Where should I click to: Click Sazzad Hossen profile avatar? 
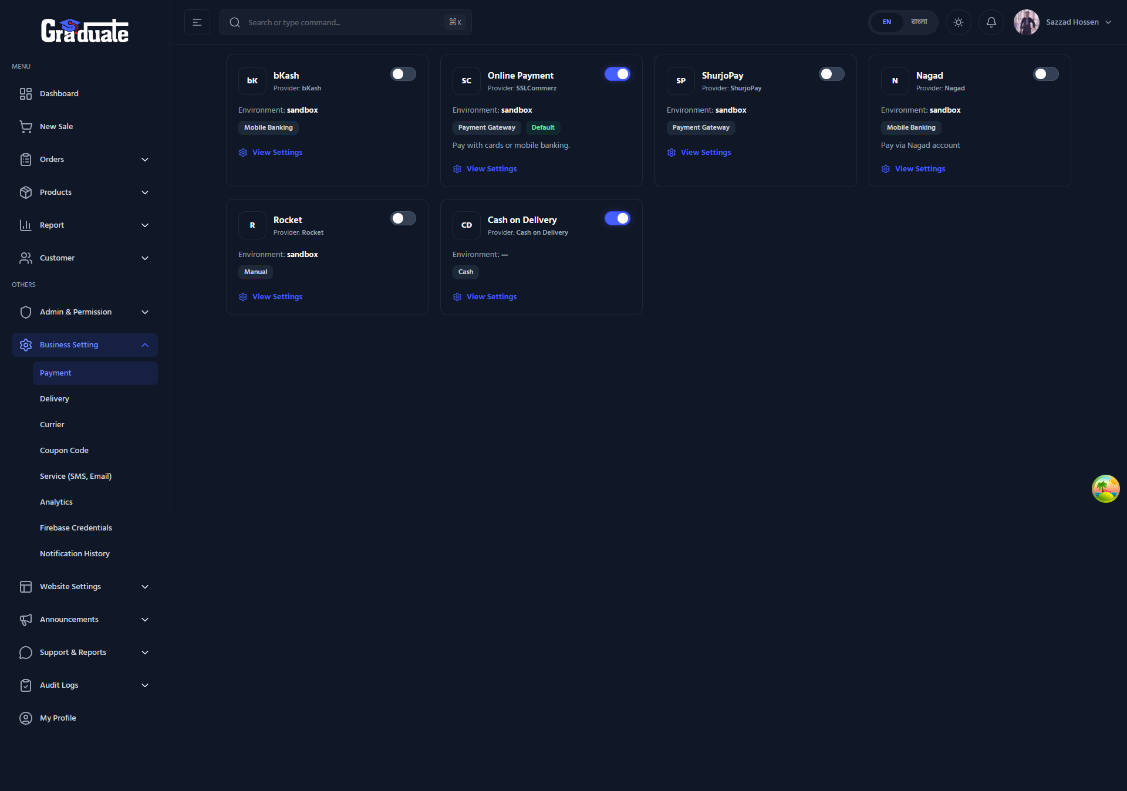[1027, 22]
